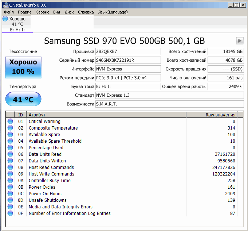Image resolution: width=248 pixels, height=231 pixels.
Task: Select the Data Units Written row
Action: click(x=122, y=161)
